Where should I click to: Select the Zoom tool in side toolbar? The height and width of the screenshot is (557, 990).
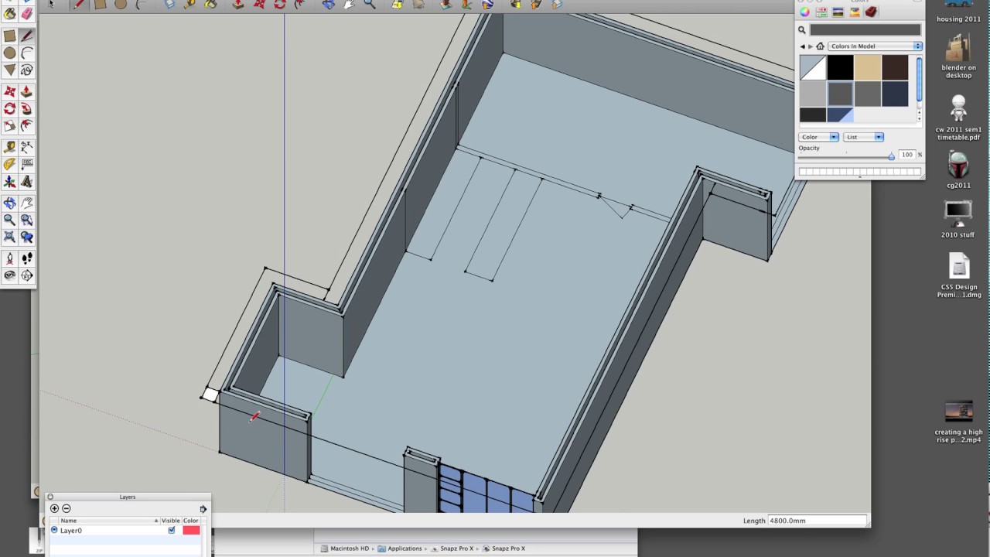point(9,220)
